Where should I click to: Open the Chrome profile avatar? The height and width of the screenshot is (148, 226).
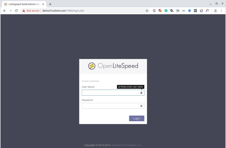click(216, 10)
